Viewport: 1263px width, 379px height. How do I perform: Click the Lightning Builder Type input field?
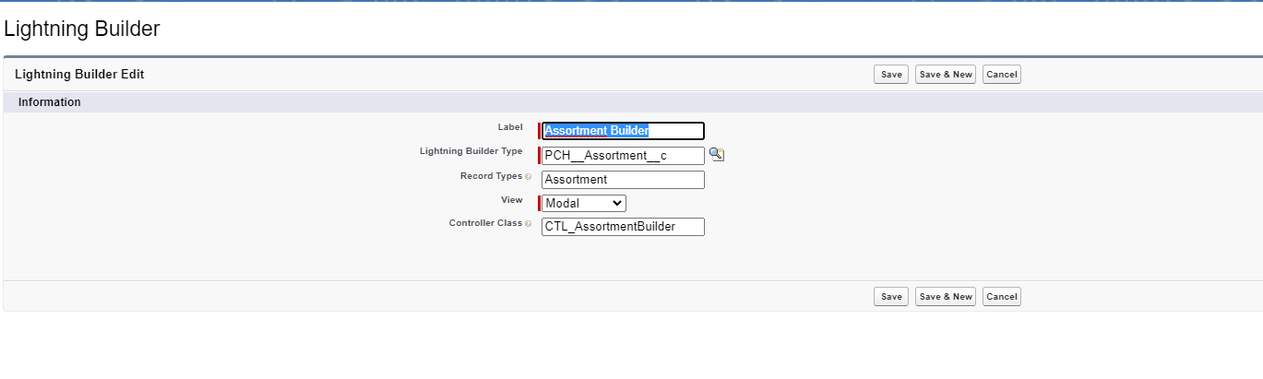623,156
